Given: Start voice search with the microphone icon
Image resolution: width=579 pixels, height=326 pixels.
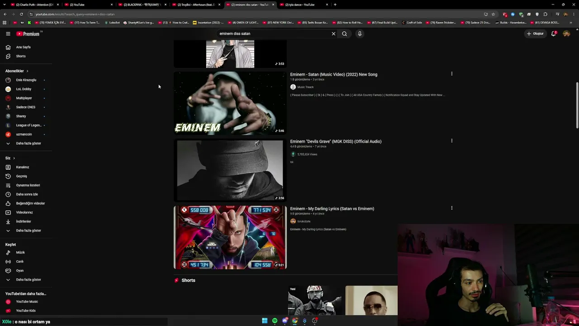Looking at the screenshot, I should click(360, 34).
